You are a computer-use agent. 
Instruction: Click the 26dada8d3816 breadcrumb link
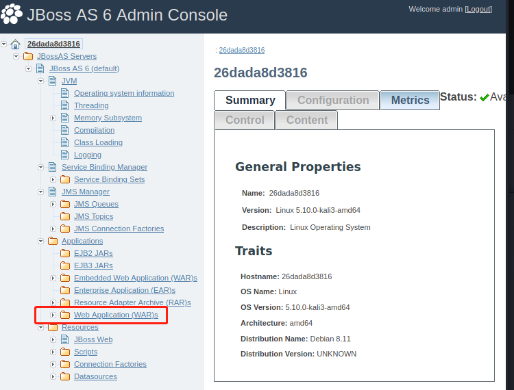pyautogui.click(x=242, y=50)
